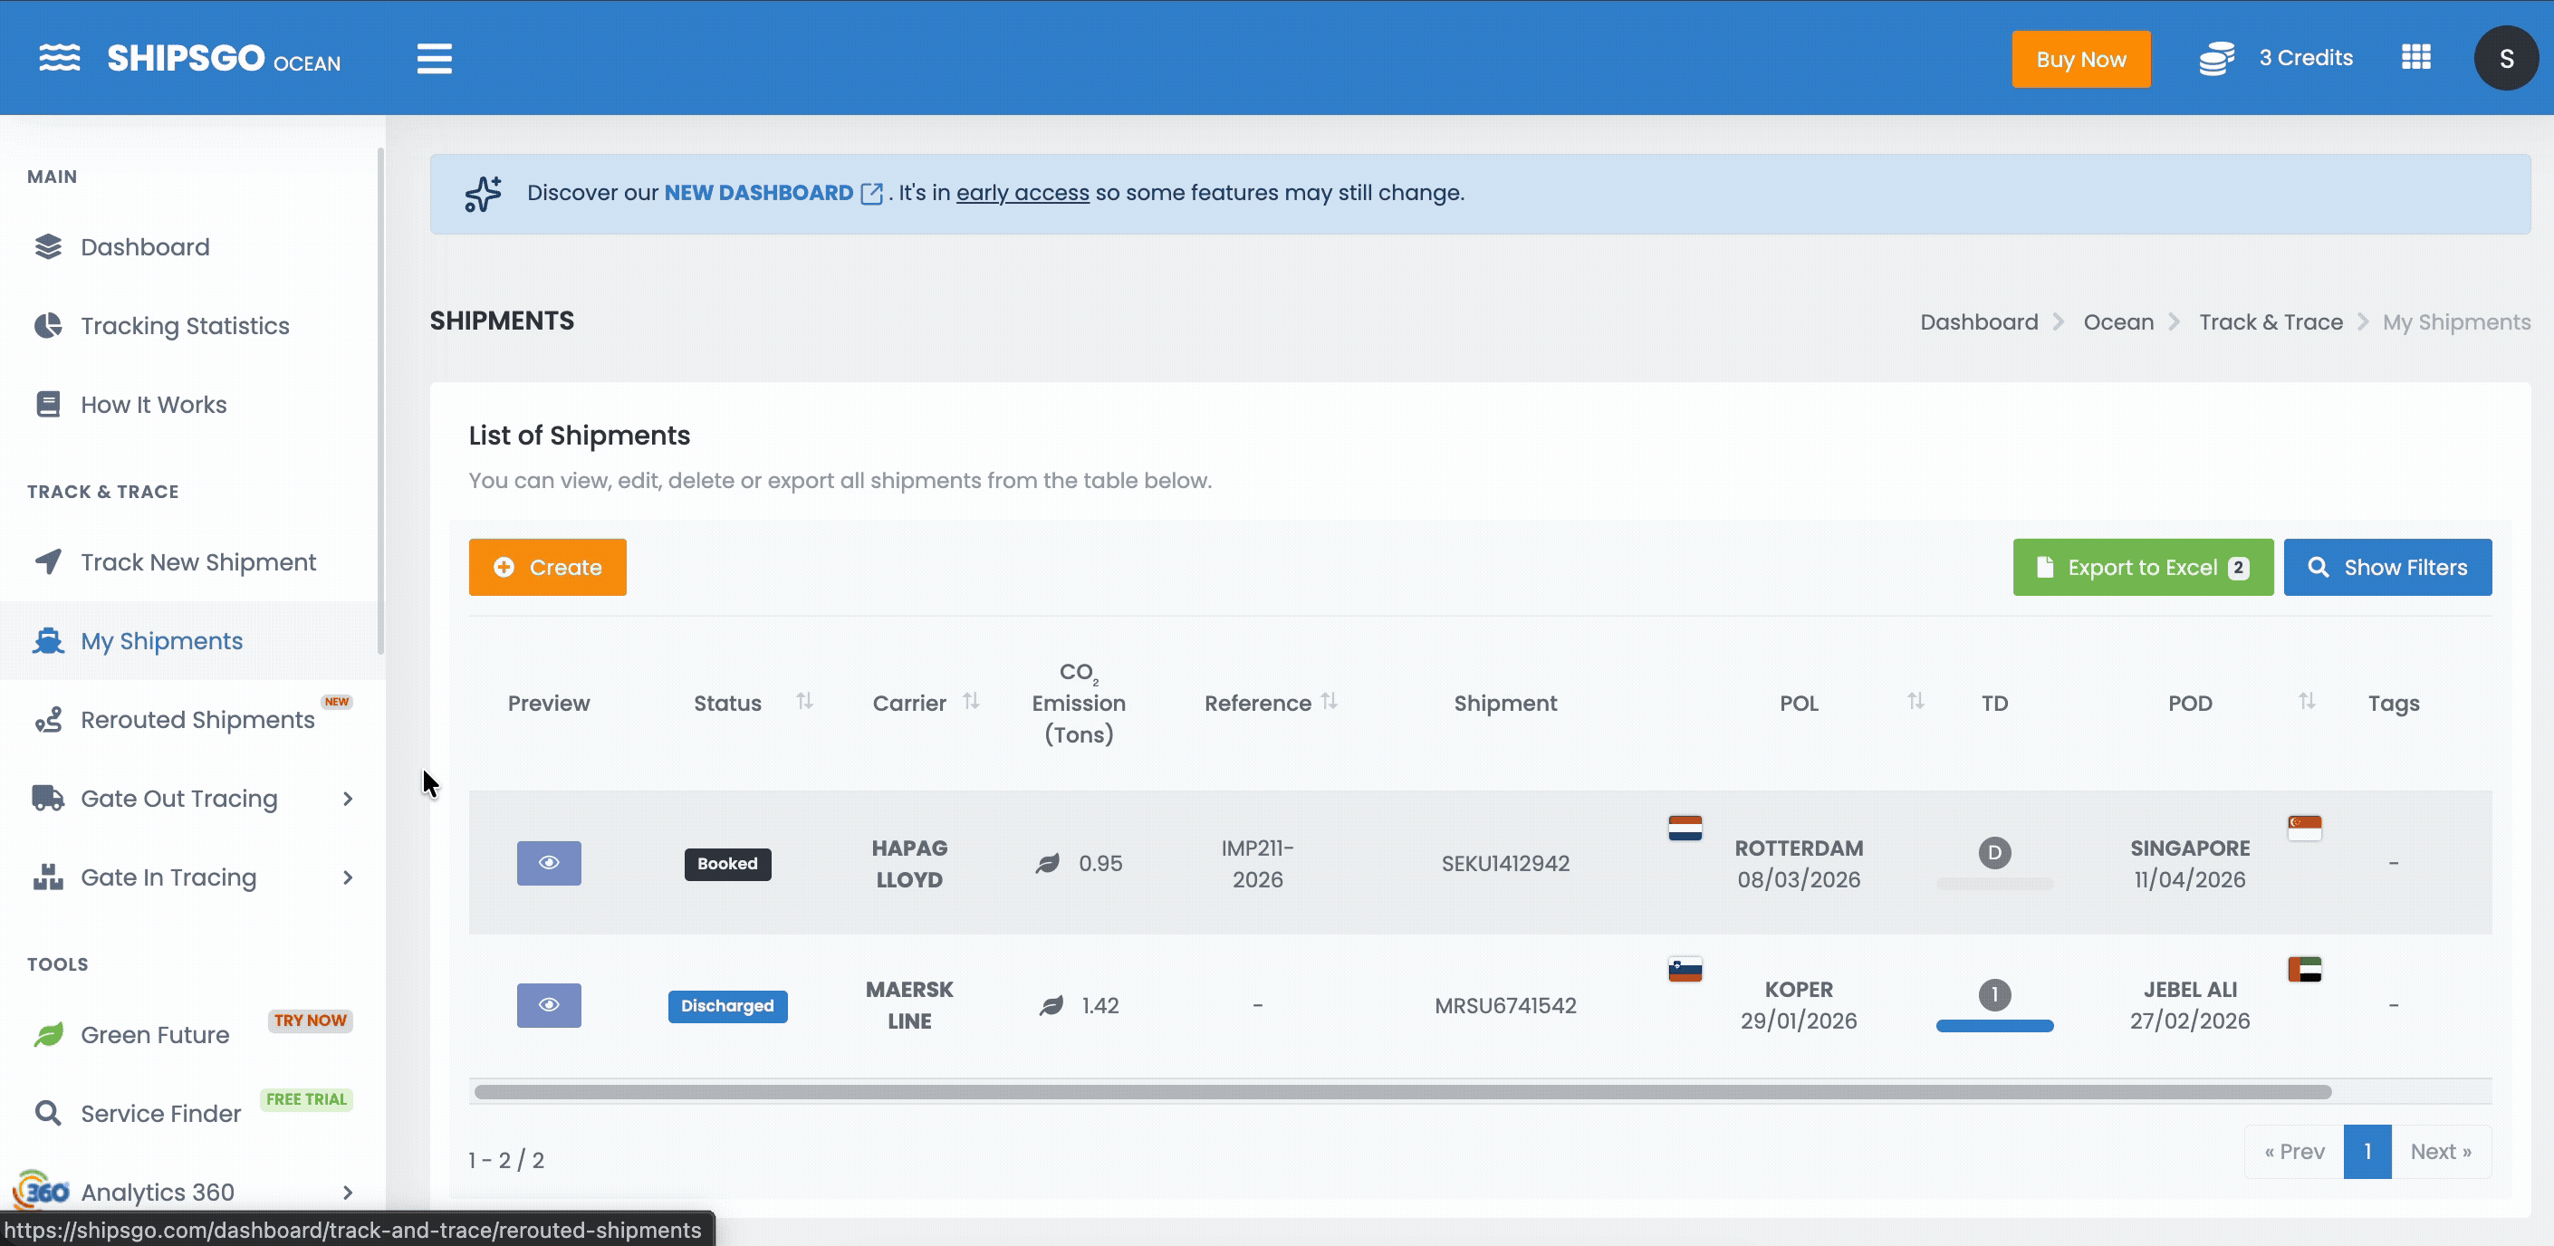Expand Gate In Tracing submenu
This screenshot has width=2554, height=1246.
(347, 877)
